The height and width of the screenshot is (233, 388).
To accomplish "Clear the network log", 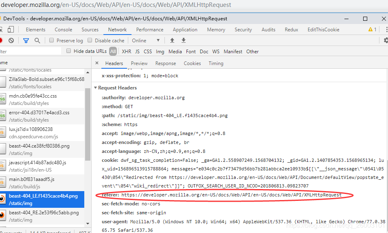I will point(11,41).
